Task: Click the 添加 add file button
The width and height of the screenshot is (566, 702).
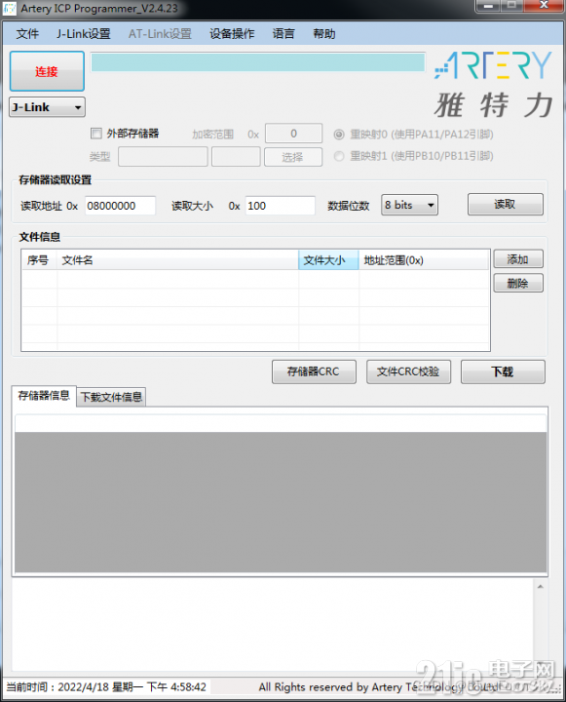Action: (x=518, y=259)
